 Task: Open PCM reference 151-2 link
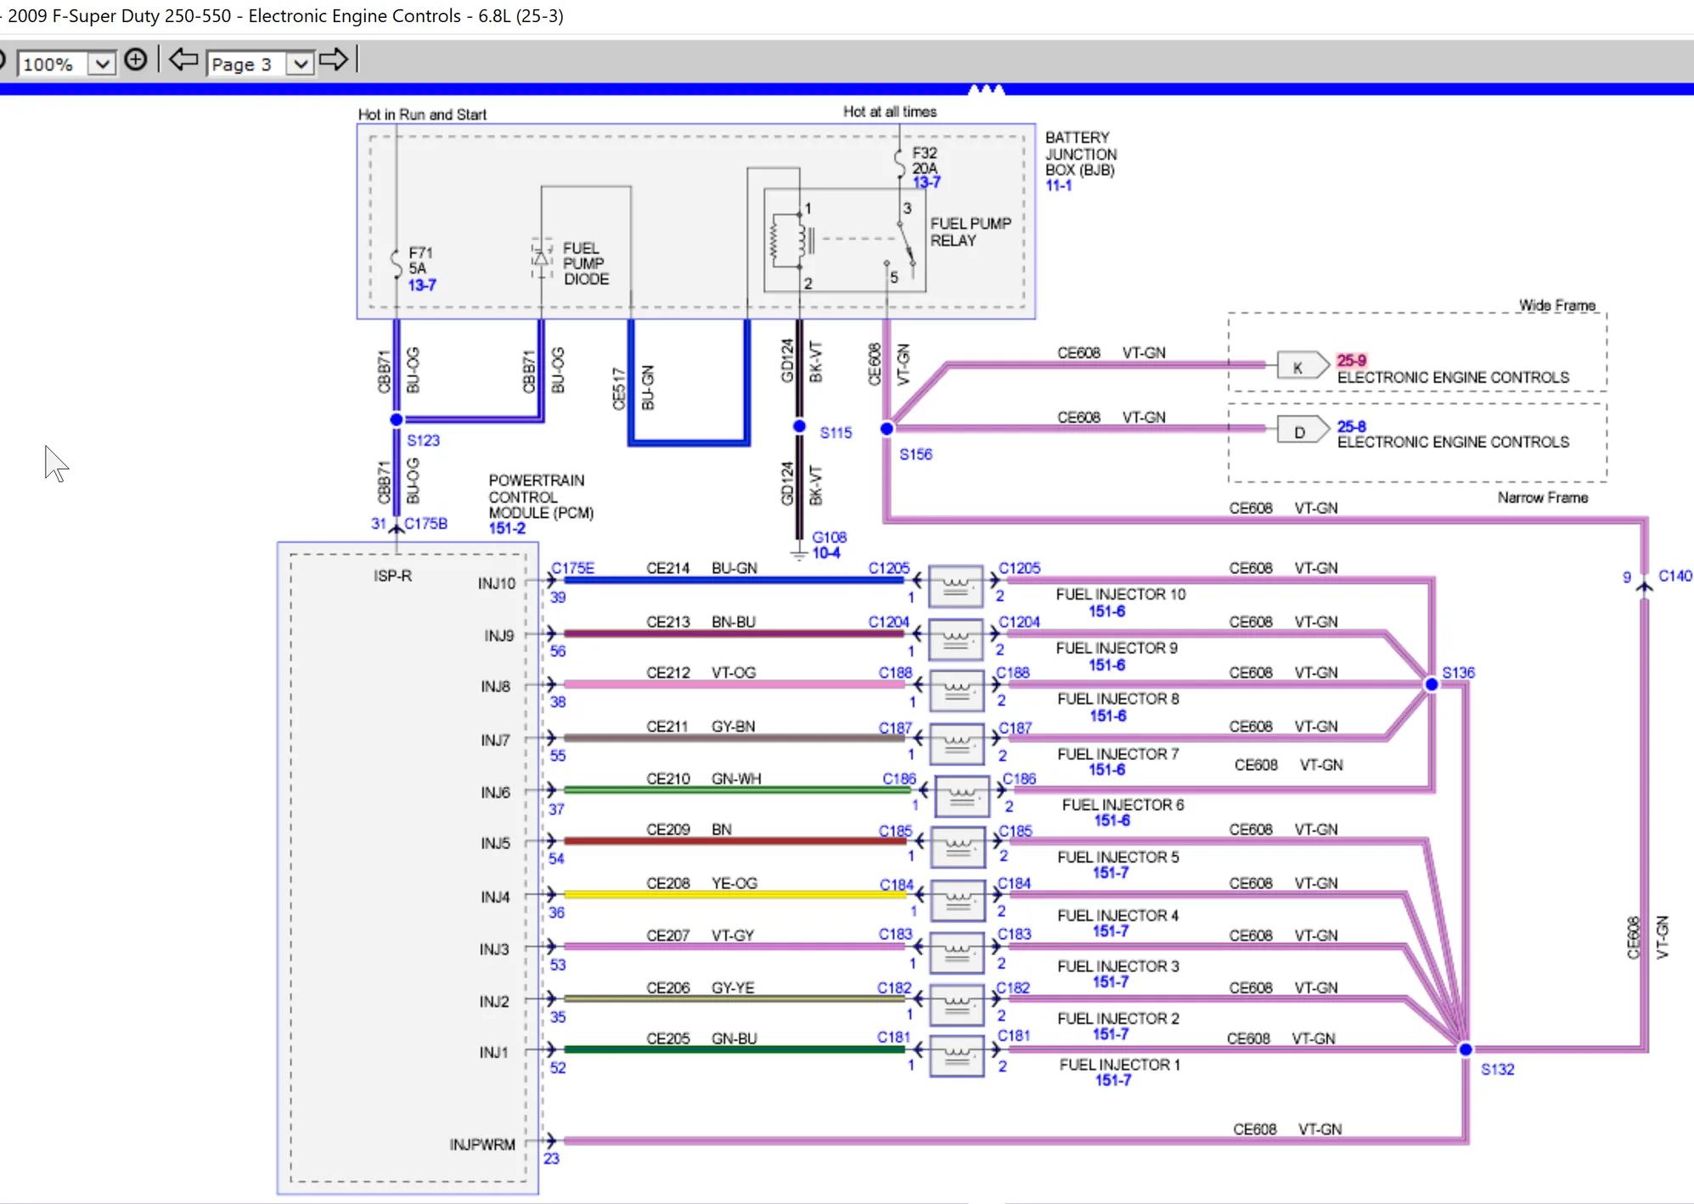point(507,528)
